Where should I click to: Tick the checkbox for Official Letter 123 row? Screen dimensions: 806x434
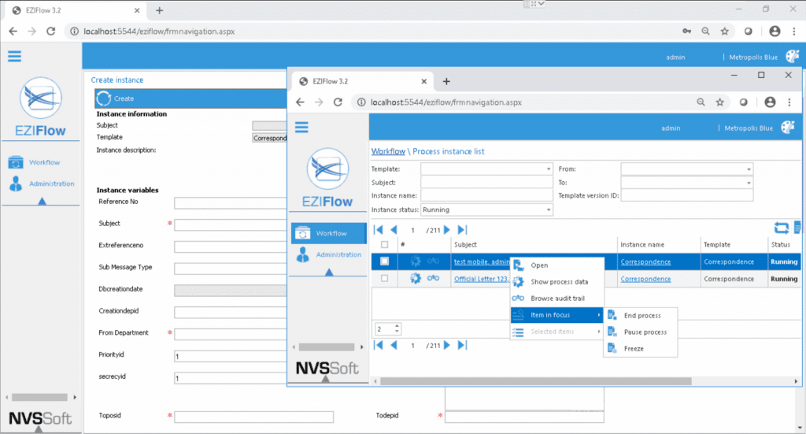384,279
